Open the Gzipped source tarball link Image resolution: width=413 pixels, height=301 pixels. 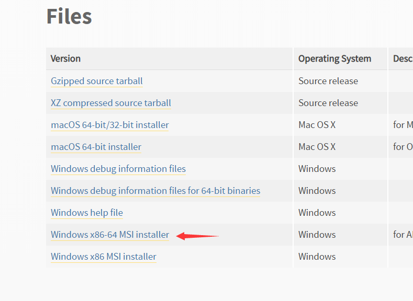pos(97,81)
